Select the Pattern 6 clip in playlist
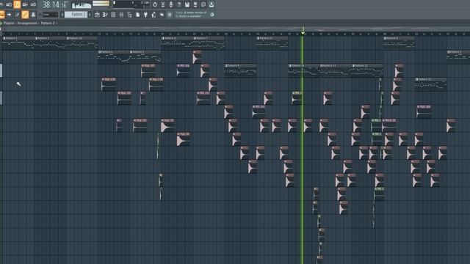Screen dimensions: 470x264 [177, 43]
